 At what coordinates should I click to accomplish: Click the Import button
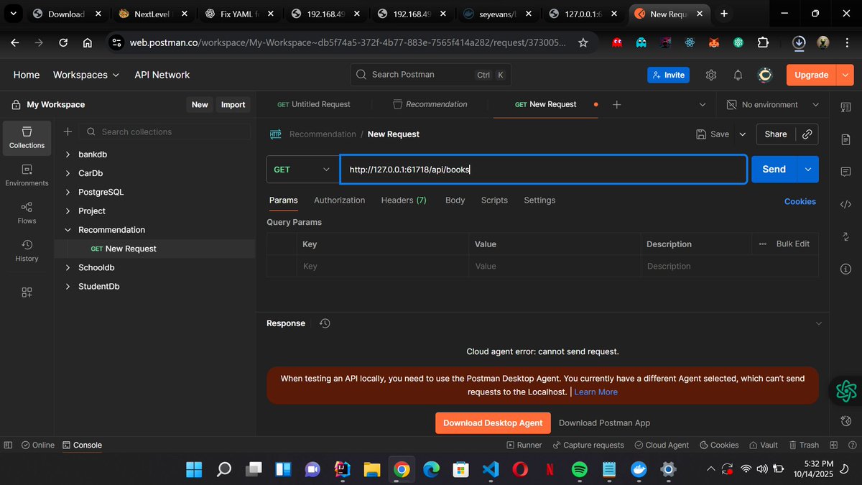(233, 105)
